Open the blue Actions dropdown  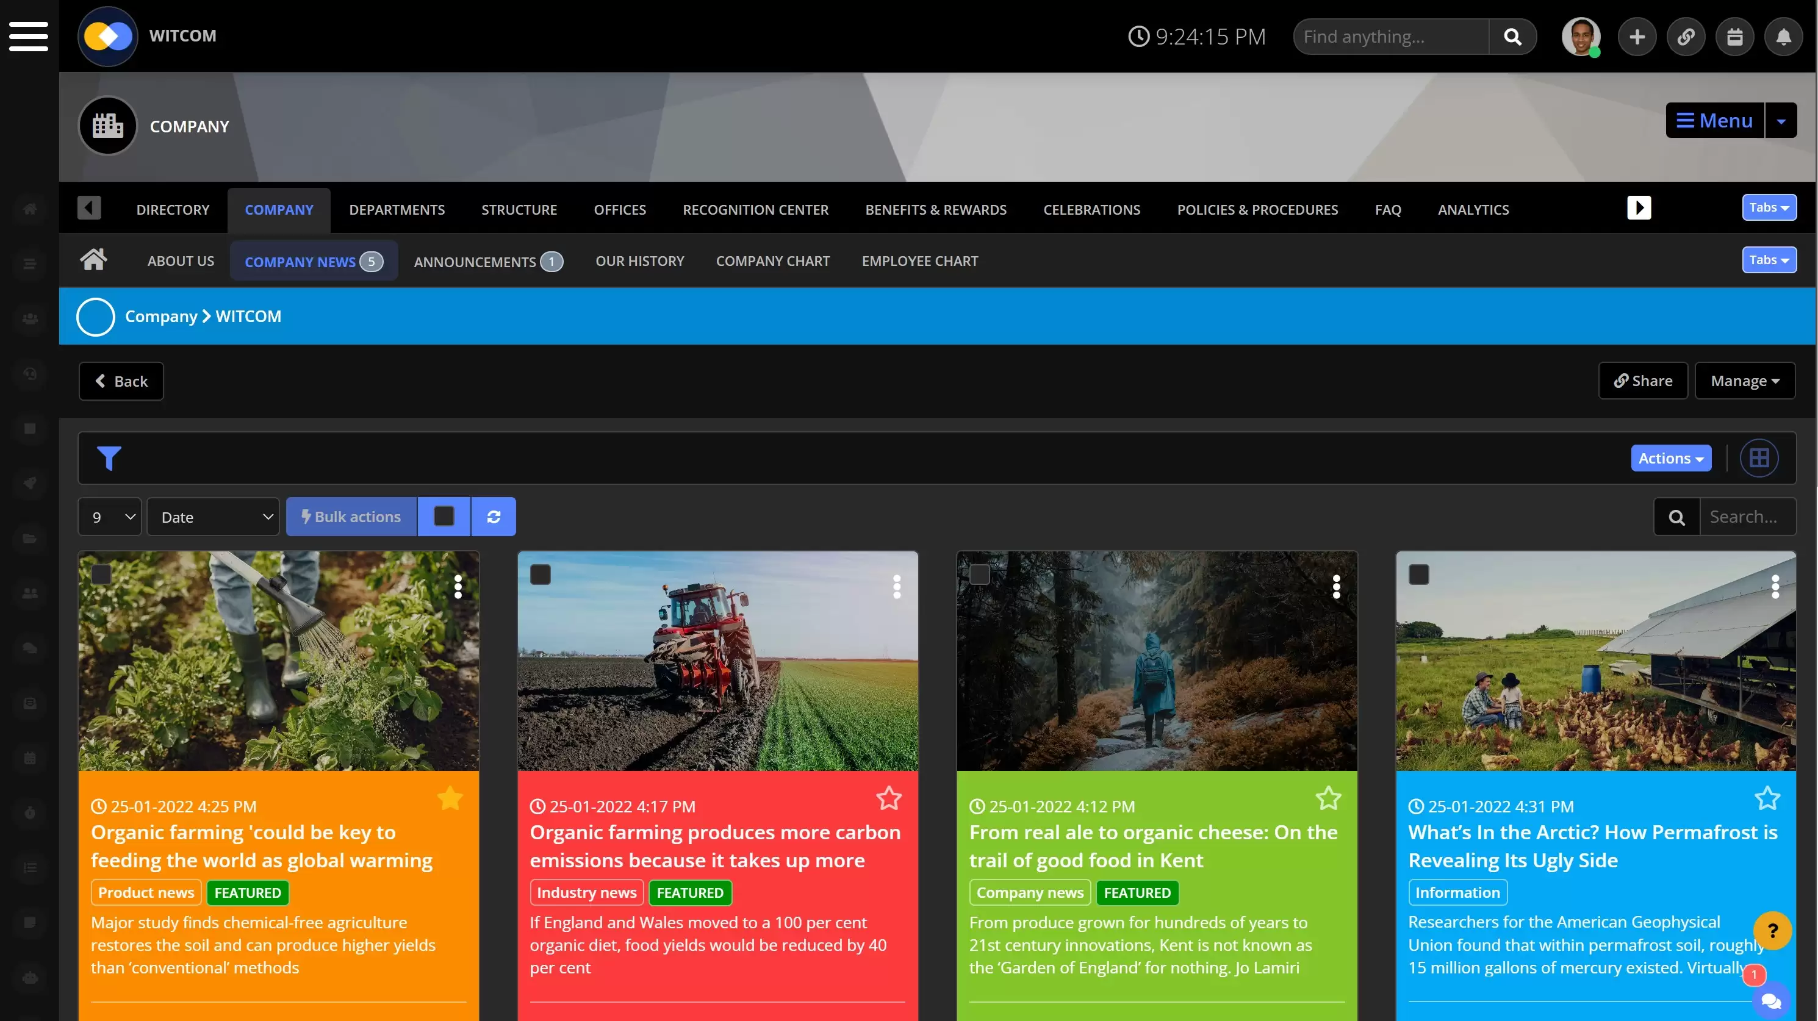click(x=1670, y=458)
